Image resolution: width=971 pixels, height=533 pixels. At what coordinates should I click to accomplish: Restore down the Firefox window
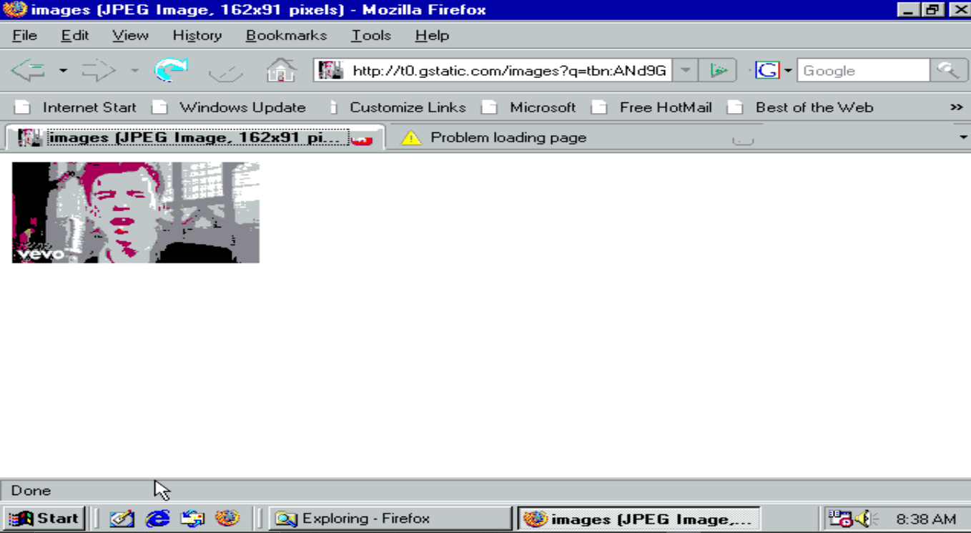(x=932, y=10)
